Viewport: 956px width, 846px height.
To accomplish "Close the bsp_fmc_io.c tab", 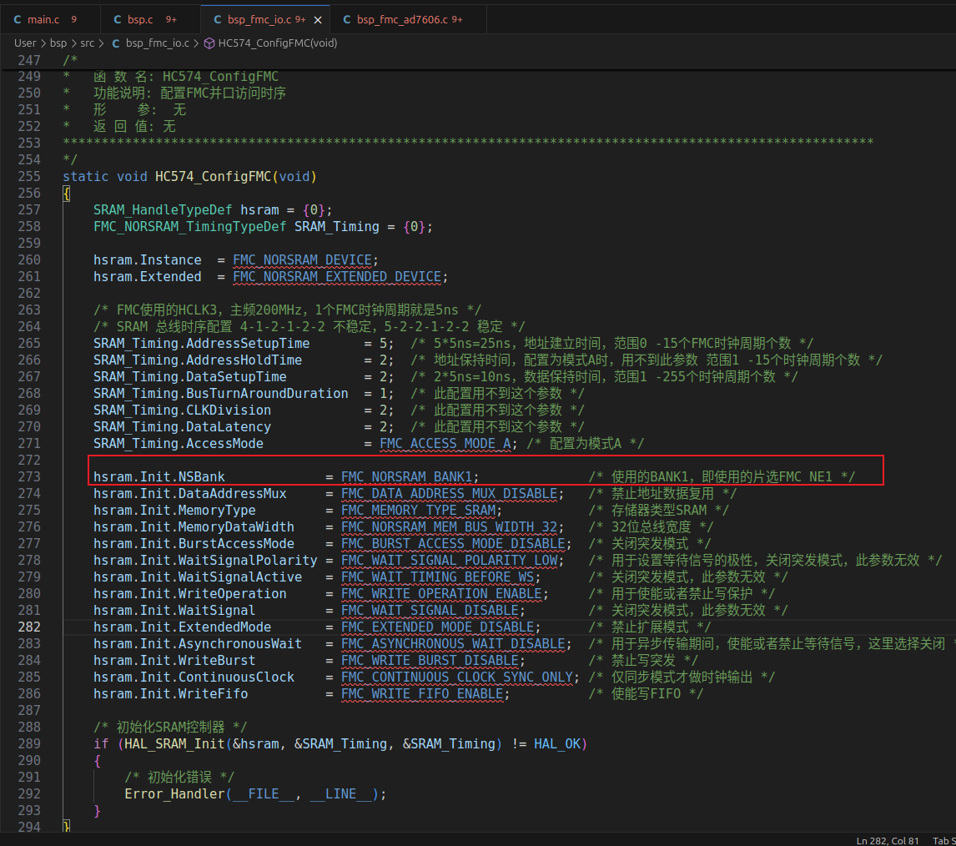I will point(318,20).
